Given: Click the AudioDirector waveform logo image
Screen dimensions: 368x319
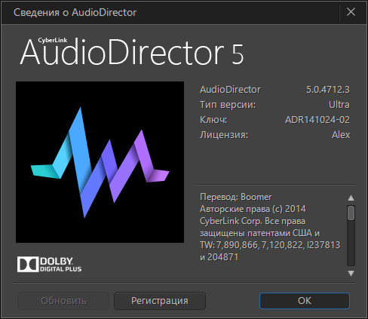Looking at the screenshot, I should [100, 162].
